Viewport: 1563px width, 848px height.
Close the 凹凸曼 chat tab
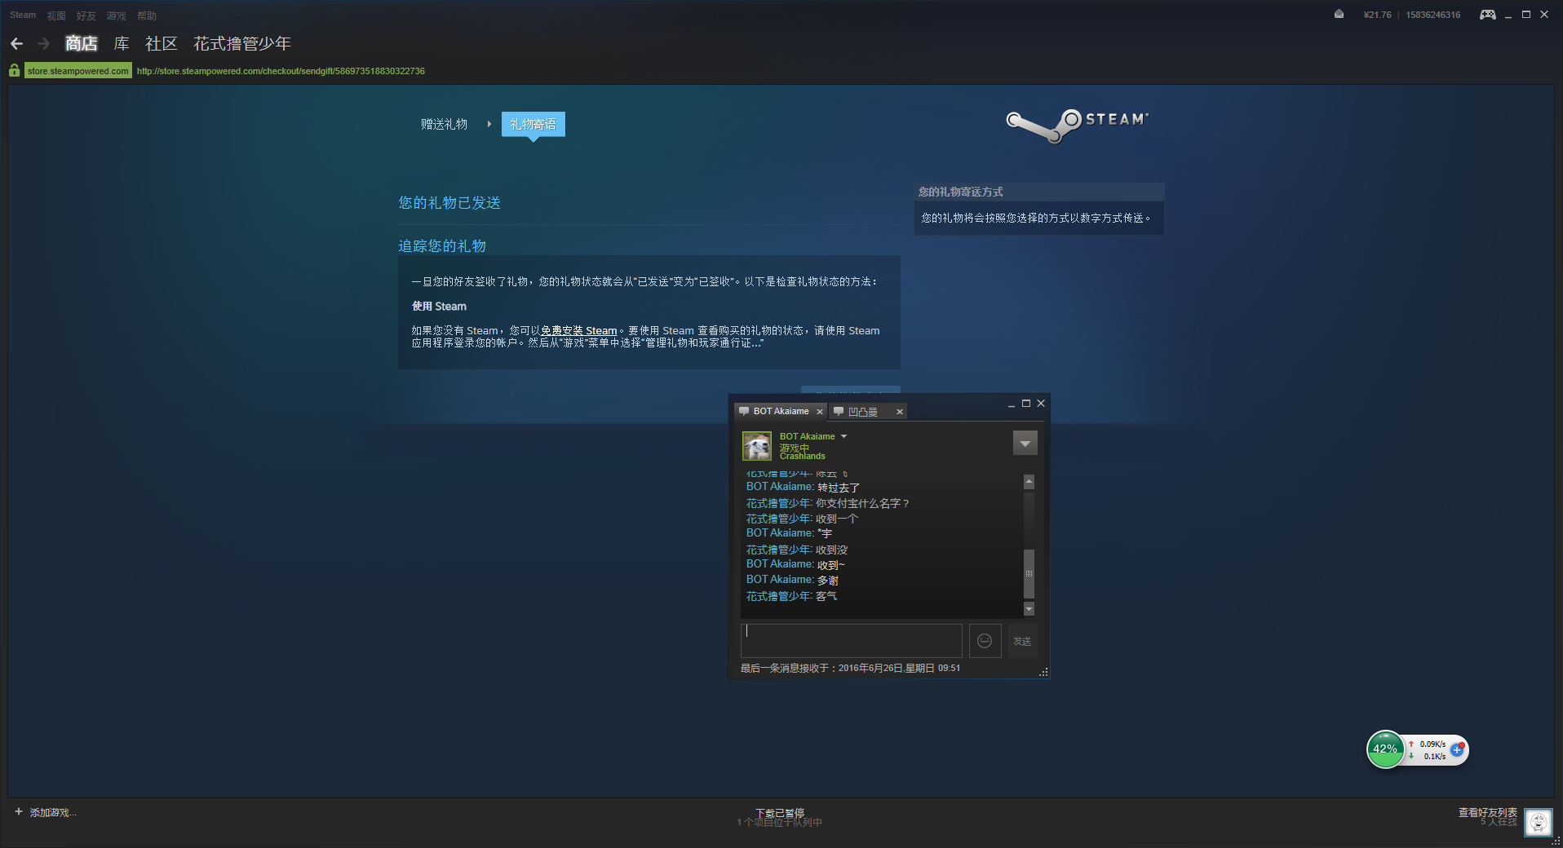click(900, 412)
